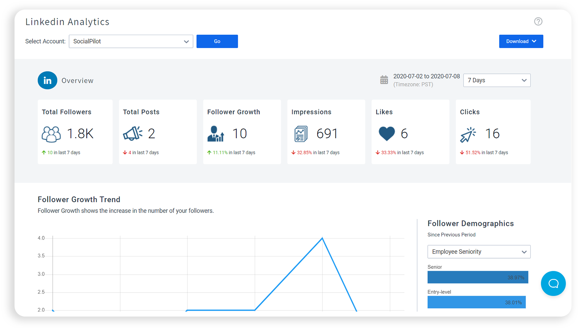Open the help question mark icon
580x330 pixels.
point(538,22)
